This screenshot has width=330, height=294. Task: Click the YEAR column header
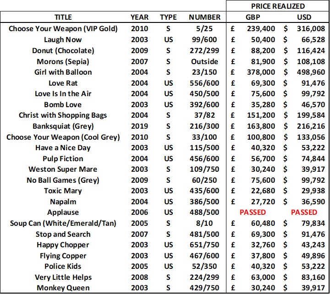(x=139, y=17)
